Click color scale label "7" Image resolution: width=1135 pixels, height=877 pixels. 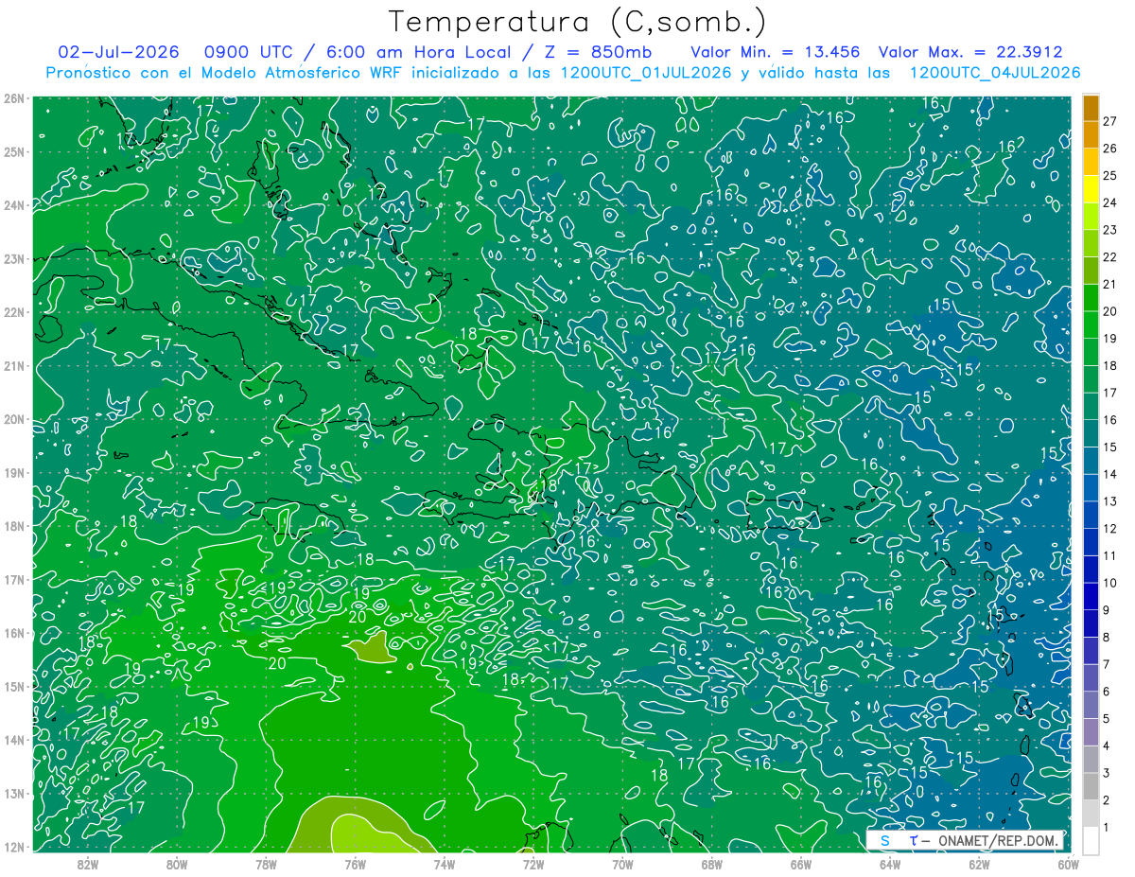[1107, 663]
